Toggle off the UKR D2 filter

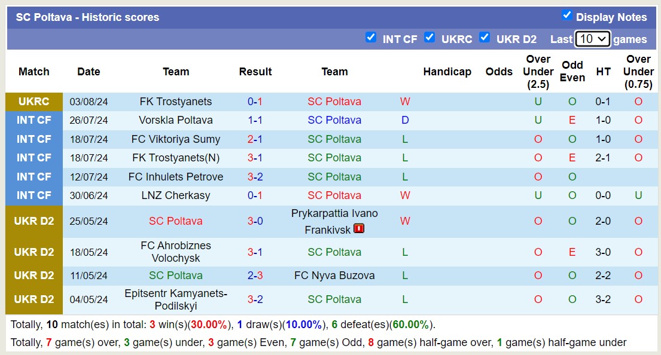[485, 38]
